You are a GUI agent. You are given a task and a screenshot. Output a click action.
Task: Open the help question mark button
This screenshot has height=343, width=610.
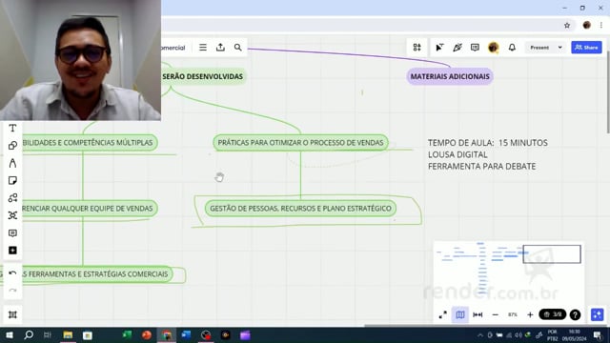575,314
